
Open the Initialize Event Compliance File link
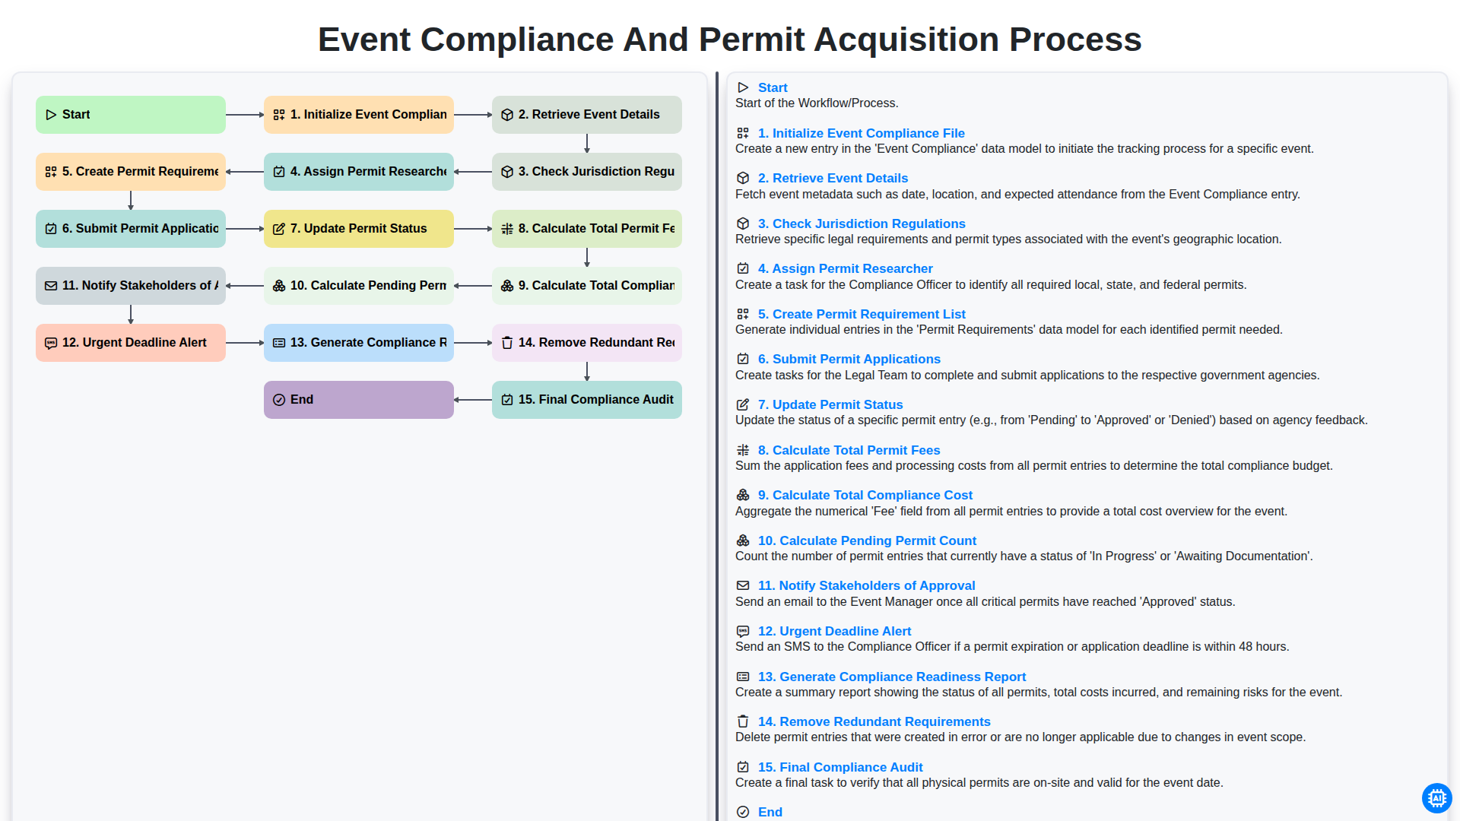(862, 133)
